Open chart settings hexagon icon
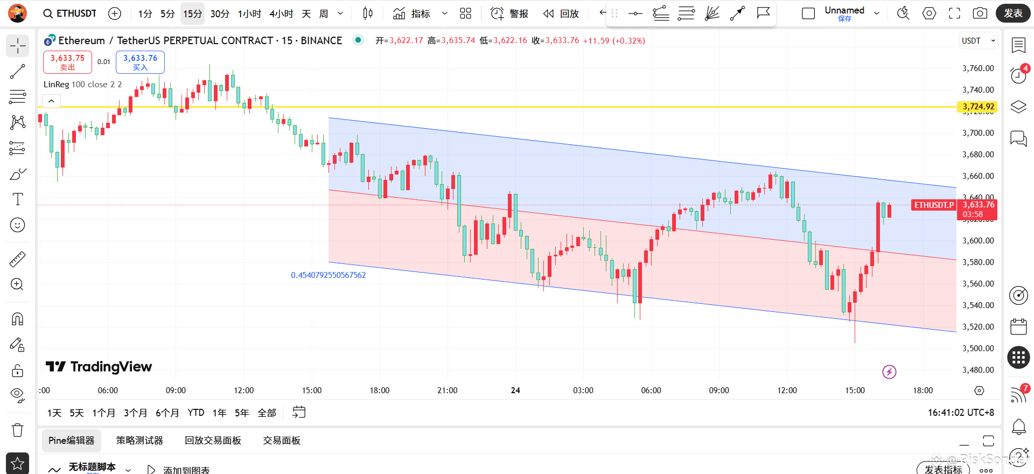 coord(929,13)
